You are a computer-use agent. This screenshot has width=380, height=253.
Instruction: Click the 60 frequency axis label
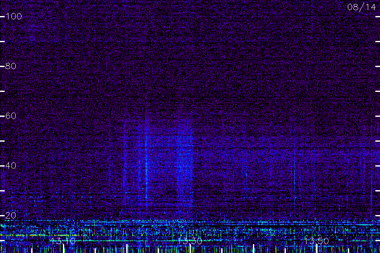[x=11, y=116]
